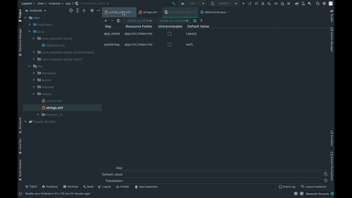Click the Profile app gauge icon
352x198 pixels.
click(x=276, y=3)
